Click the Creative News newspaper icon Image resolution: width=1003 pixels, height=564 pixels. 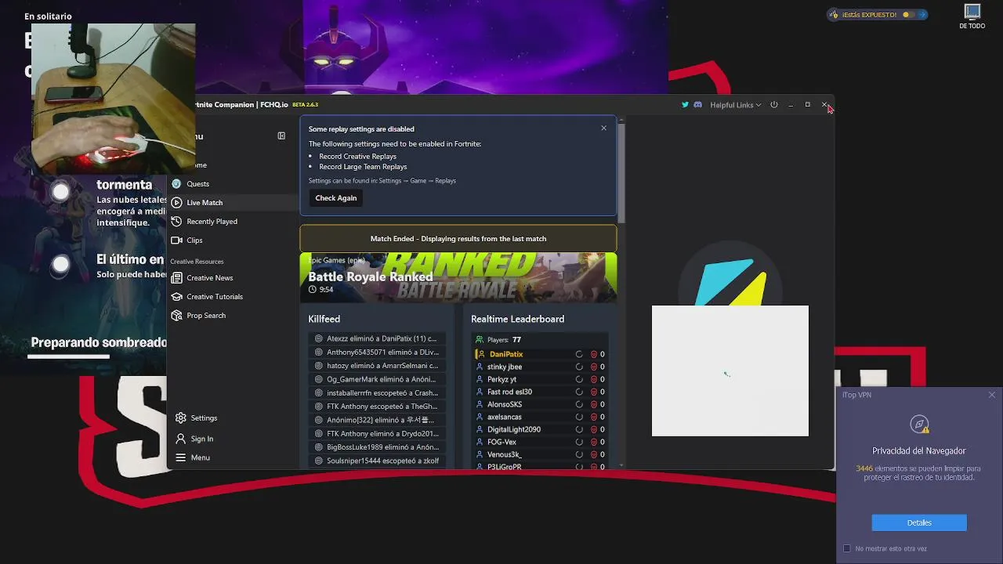click(176, 278)
